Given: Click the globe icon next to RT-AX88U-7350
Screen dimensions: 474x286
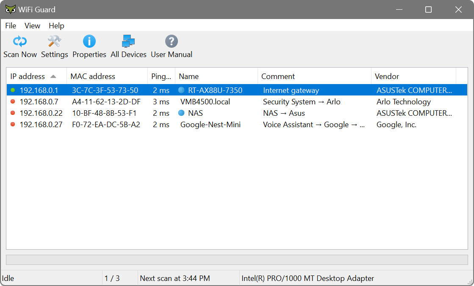Looking at the screenshot, I should tap(182, 90).
